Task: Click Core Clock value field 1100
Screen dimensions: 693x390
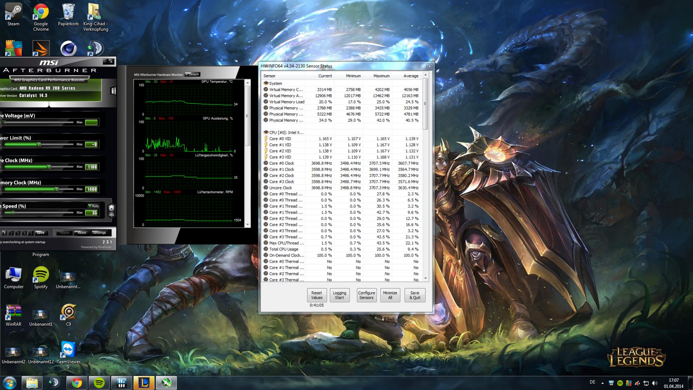Action: pos(92,167)
